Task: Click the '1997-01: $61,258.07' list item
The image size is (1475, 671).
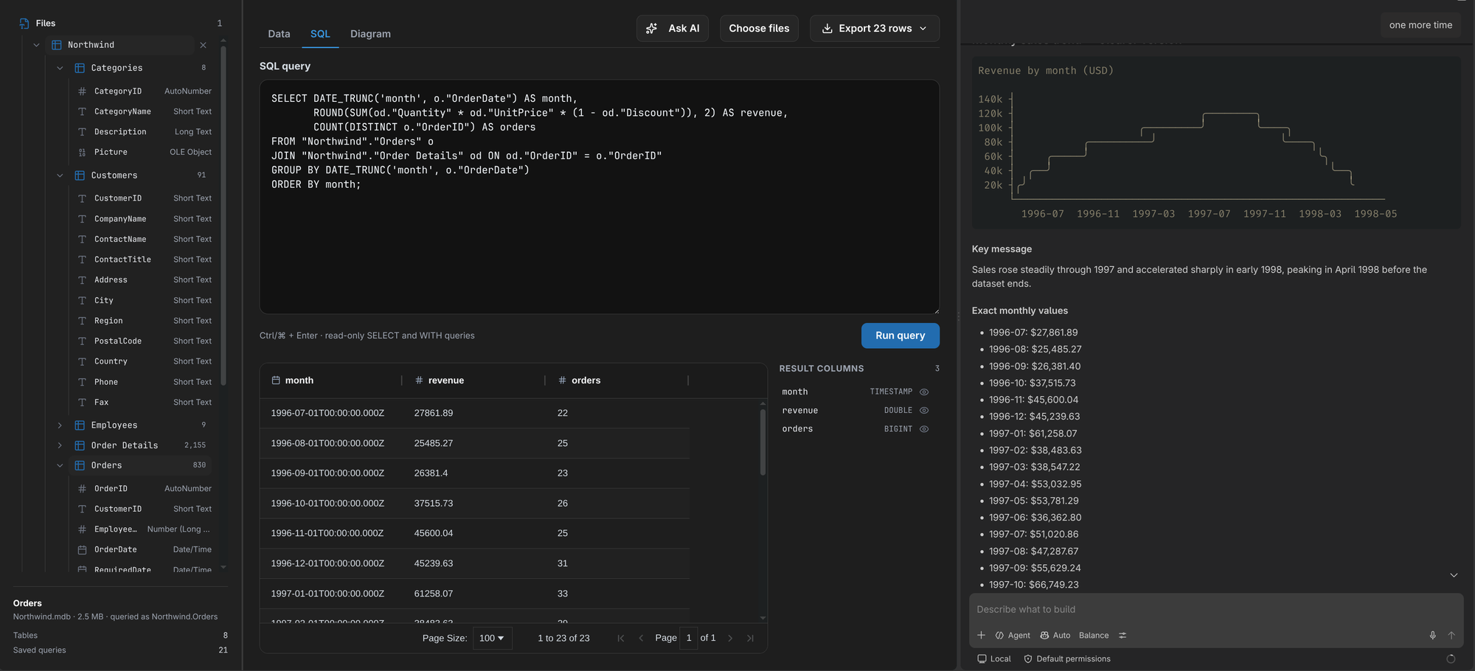Action: click(1032, 434)
